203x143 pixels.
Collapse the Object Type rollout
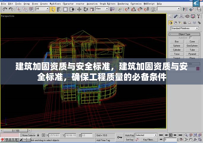184,34
